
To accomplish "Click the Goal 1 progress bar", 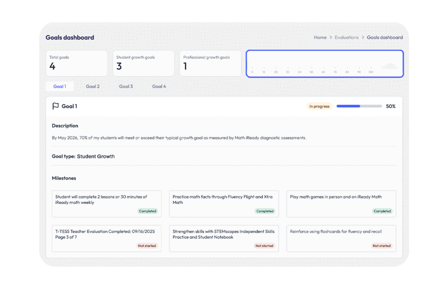I will [359, 106].
